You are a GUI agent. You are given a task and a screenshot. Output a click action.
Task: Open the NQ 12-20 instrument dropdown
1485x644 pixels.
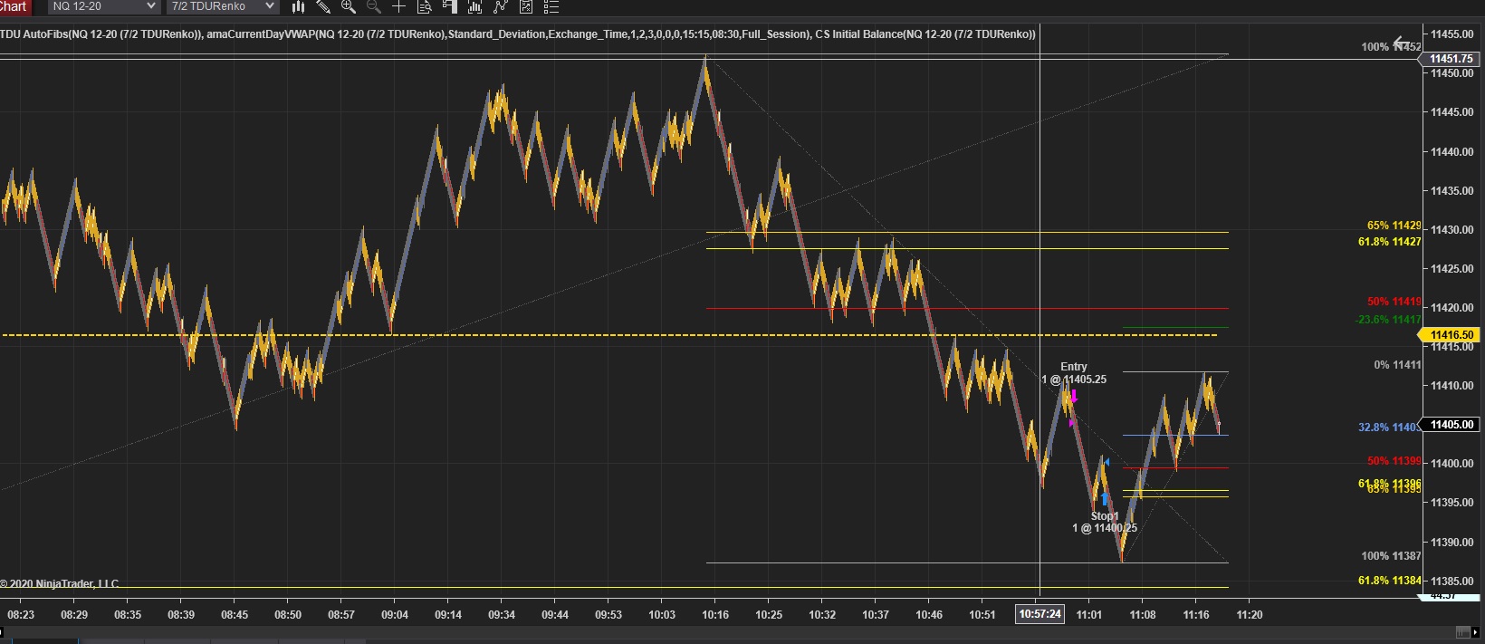pos(102,6)
